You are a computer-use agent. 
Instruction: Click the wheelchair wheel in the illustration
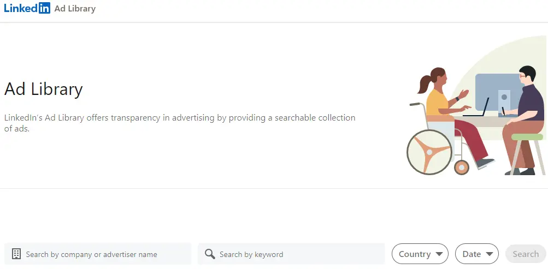point(429,151)
